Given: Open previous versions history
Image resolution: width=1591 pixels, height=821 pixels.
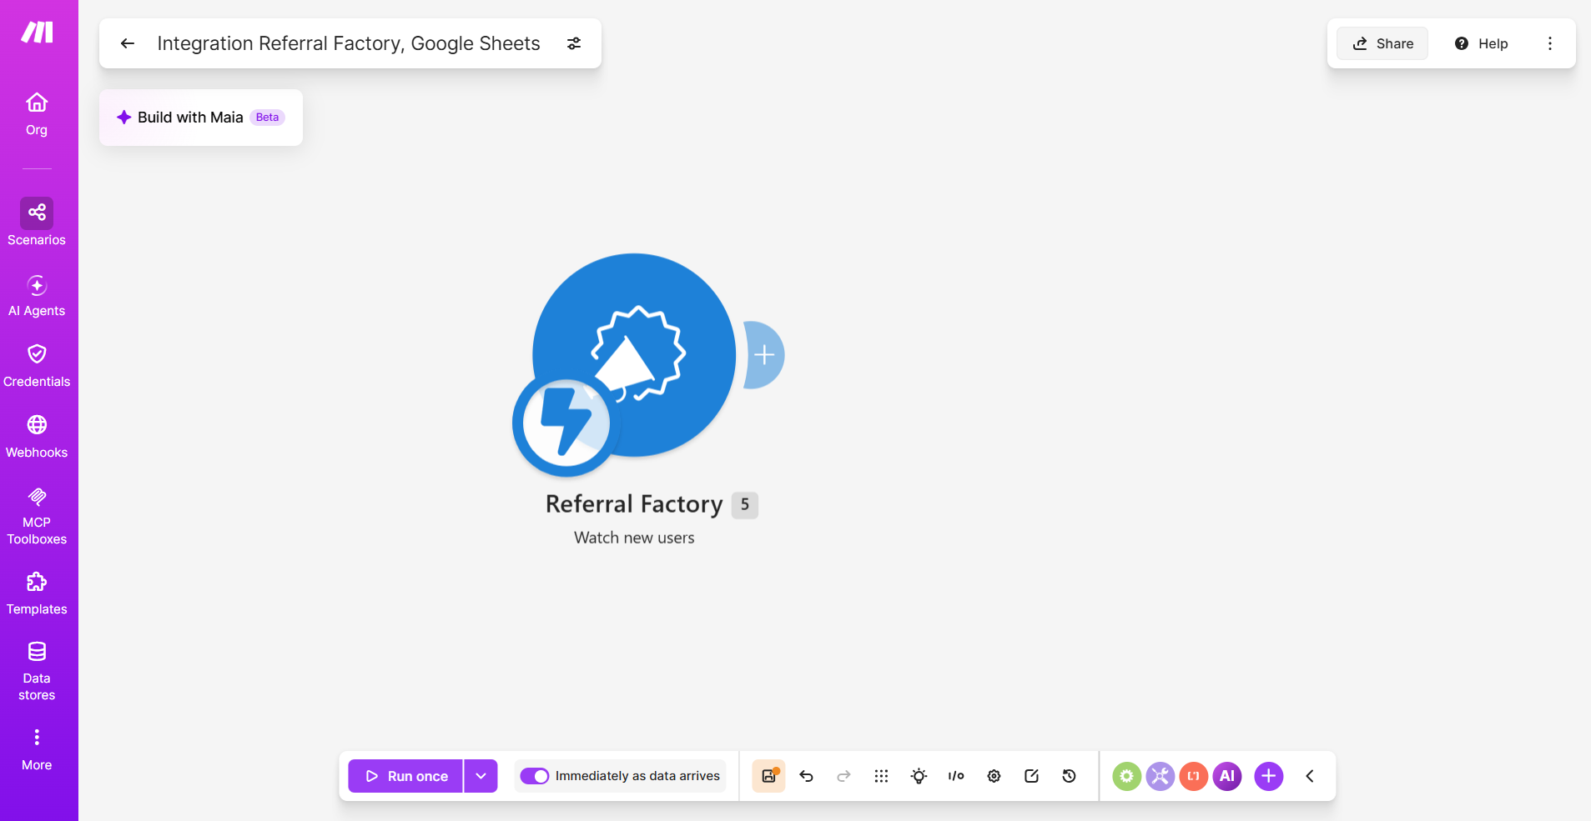Looking at the screenshot, I should [x=1069, y=776].
